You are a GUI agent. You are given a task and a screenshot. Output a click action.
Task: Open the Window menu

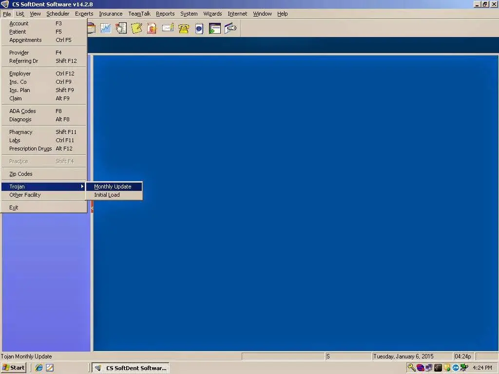tap(262, 14)
